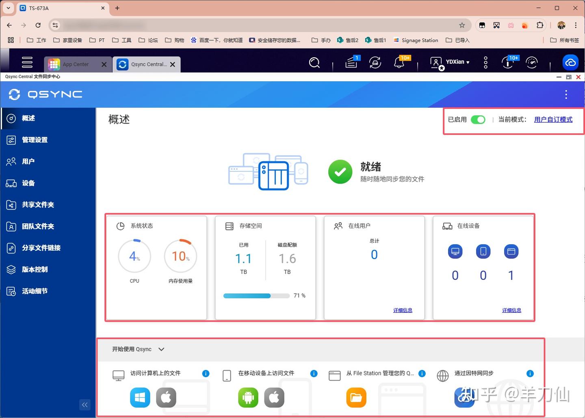The image size is (585, 418).
Task: Open the 设备 panel from sidebar
Action: point(28,183)
